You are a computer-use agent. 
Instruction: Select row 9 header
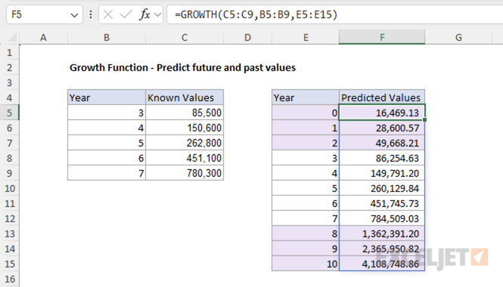click(x=10, y=173)
